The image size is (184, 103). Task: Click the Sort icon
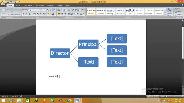79,10
